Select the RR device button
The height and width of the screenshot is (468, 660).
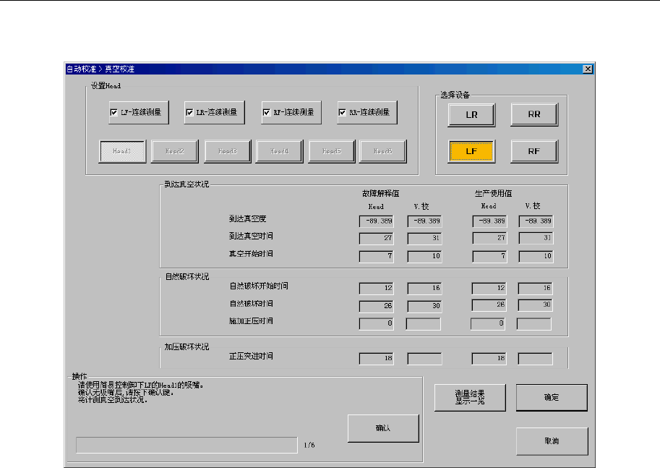[x=535, y=114]
